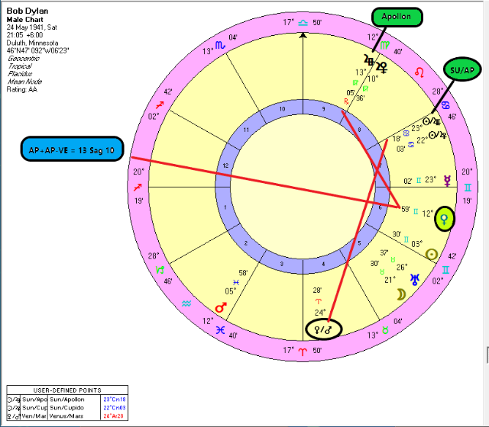Select house number 8 on inner ring
This screenshot has height=427, width=489.
coord(359,130)
